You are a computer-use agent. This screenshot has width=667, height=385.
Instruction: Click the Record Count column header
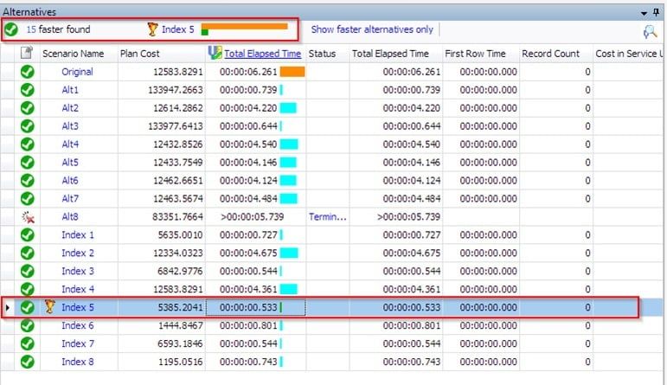click(x=550, y=54)
